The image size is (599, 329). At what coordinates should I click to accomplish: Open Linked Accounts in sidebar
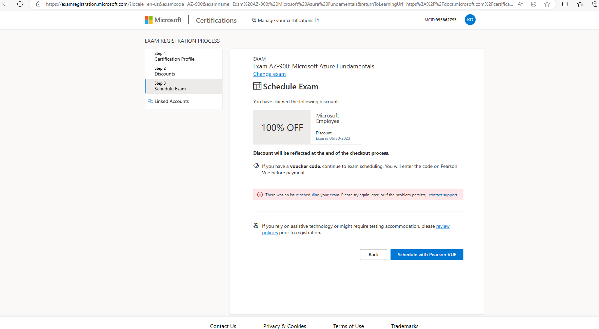tap(172, 101)
